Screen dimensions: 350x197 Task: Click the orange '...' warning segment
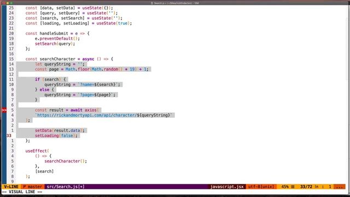pyautogui.click(x=339, y=187)
